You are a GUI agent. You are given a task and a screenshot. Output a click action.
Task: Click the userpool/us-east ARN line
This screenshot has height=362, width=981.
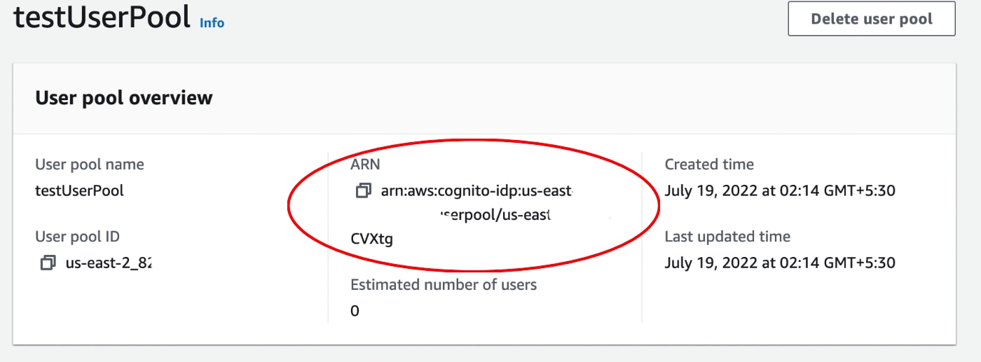495,215
